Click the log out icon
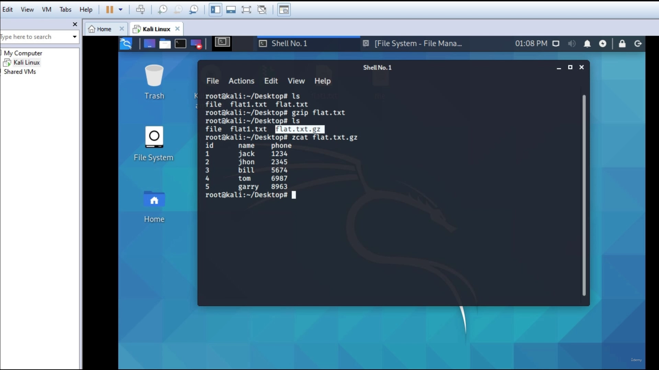 tap(638, 44)
